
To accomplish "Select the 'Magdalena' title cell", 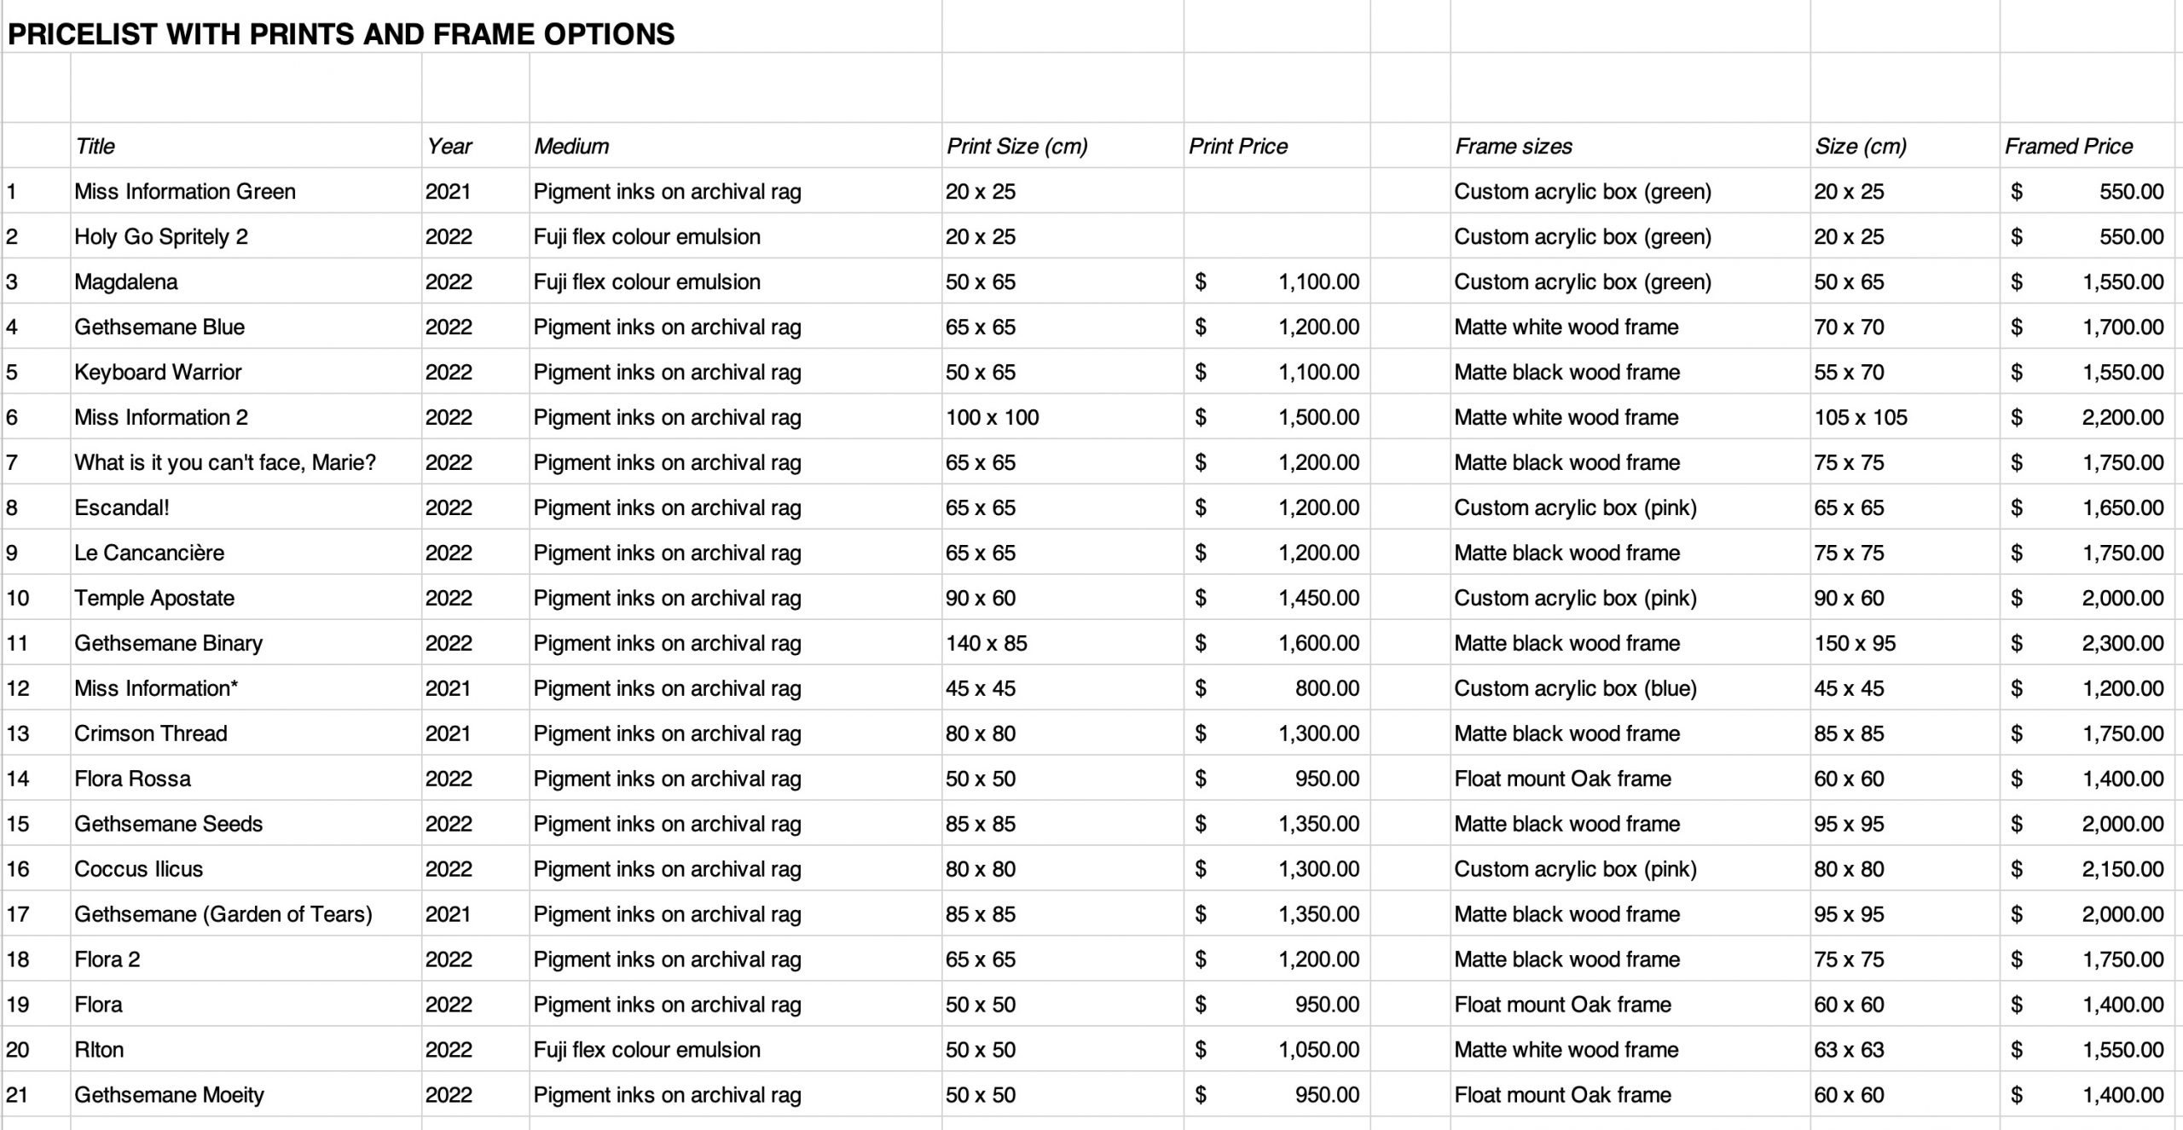I will point(246,281).
